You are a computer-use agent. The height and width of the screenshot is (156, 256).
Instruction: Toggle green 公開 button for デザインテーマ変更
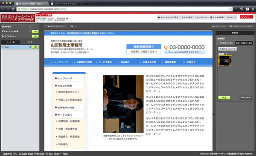tap(35, 31)
